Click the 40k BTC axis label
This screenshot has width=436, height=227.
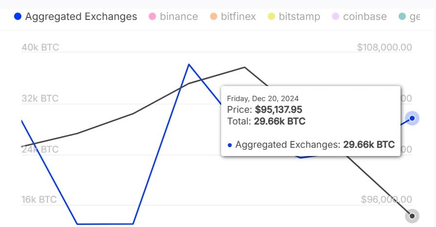pos(40,48)
